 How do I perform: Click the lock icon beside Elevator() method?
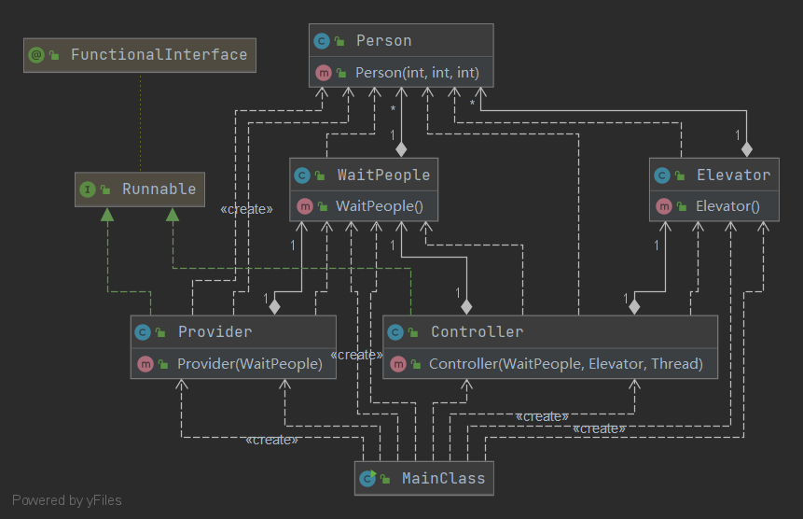click(682, 206)
